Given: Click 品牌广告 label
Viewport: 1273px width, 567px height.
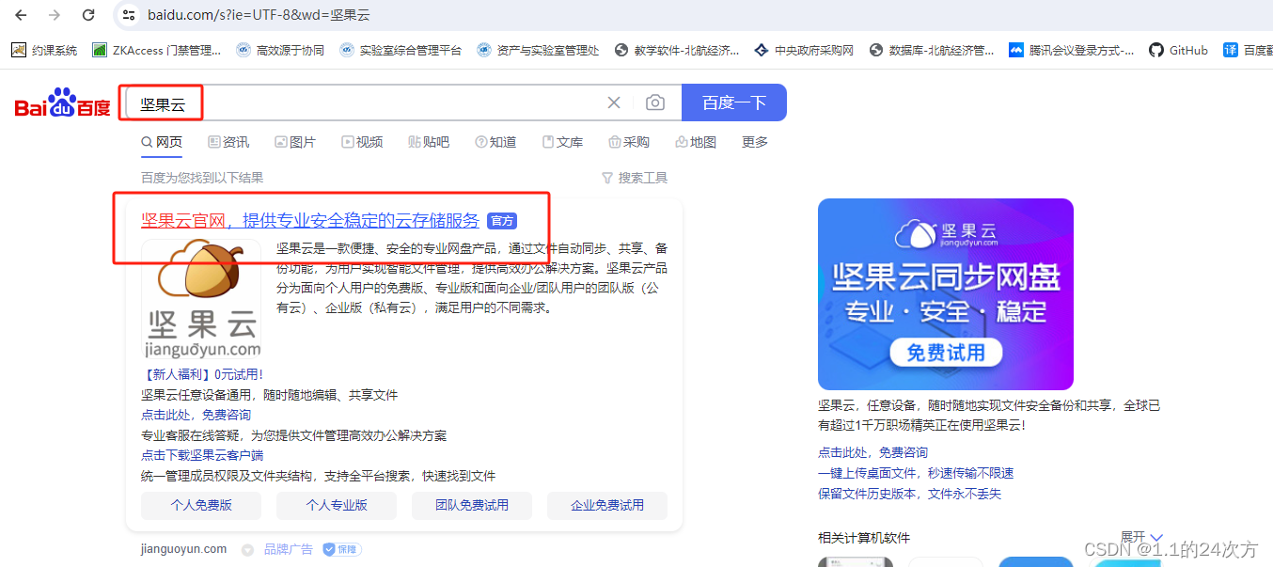Looking at the screenshot, I should pos(289,549).
